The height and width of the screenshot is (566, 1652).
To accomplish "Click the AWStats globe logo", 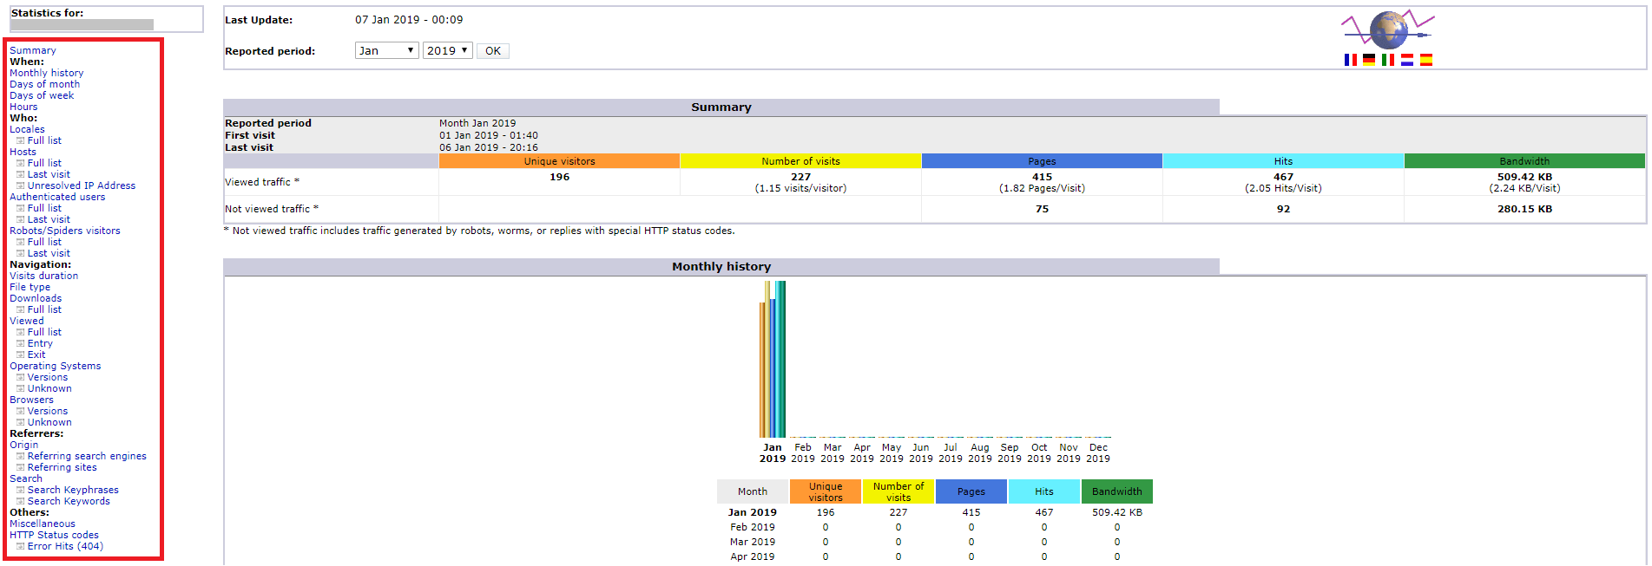I will 1388,30.
